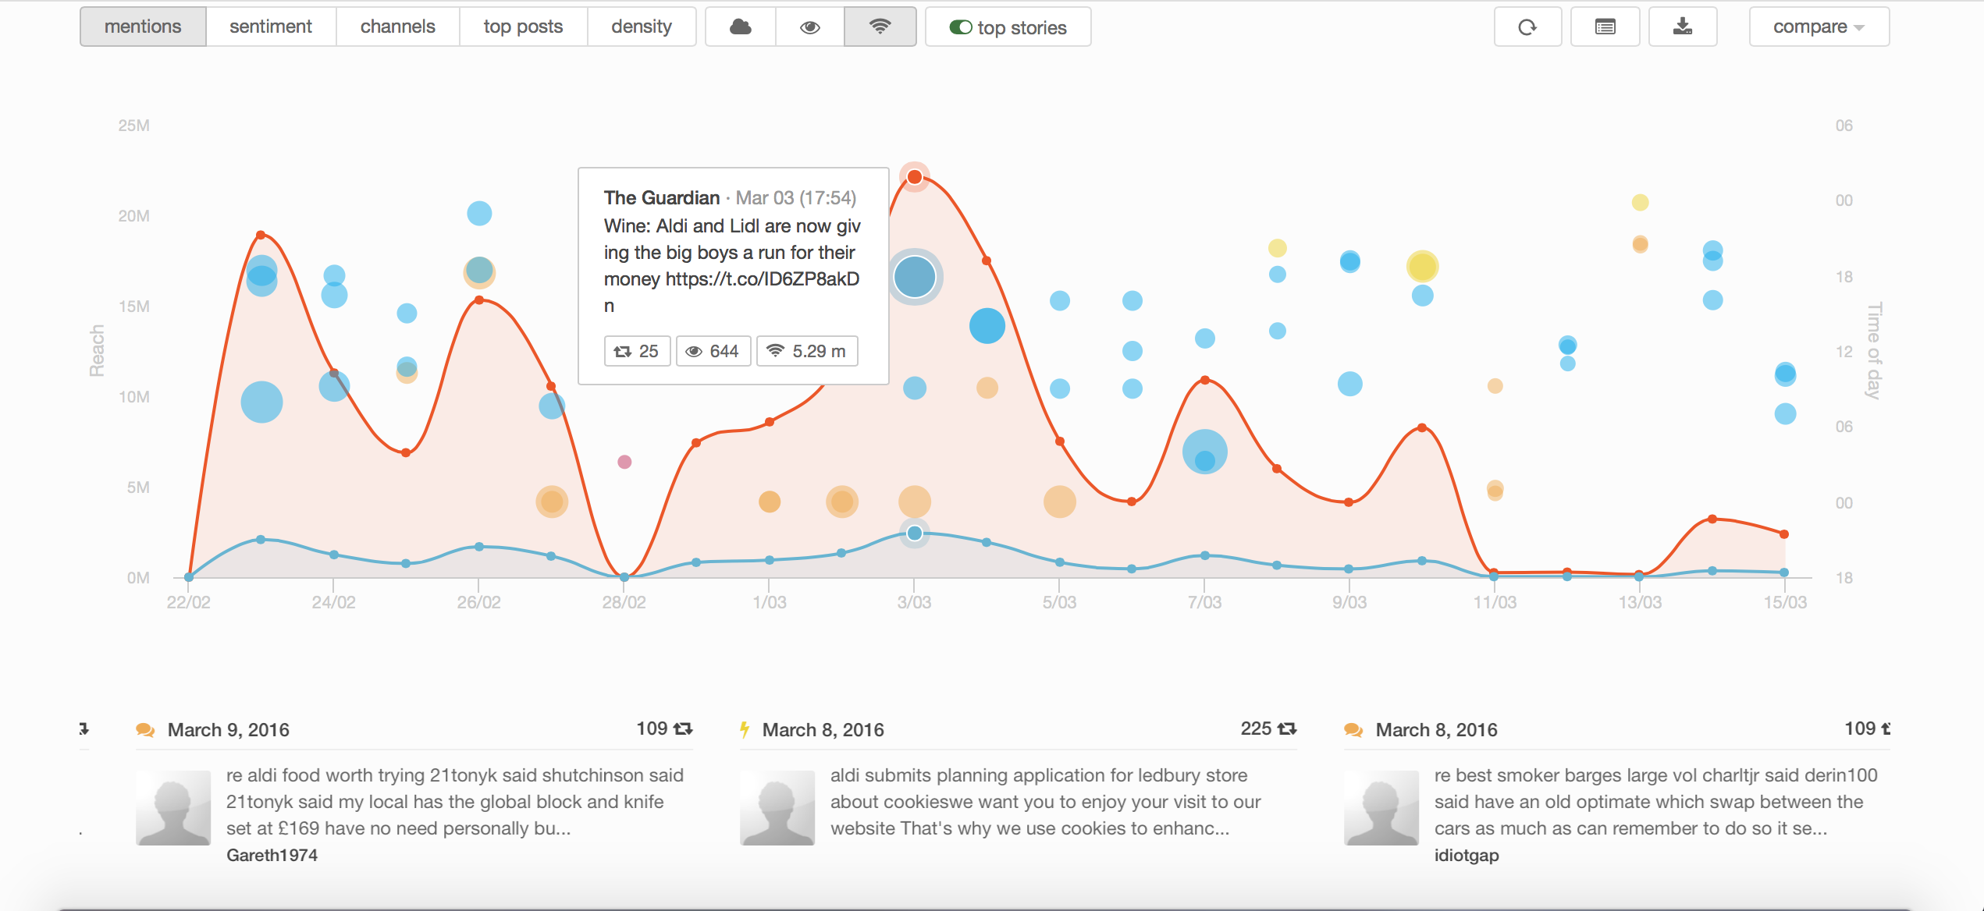Viewport: 1984px width, 911px height.
Task: Click views count 644 eye badge
Action: [x=713, y=351]
